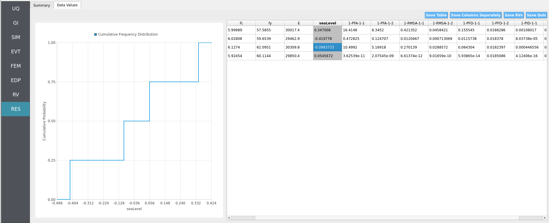
Task: Select cell with value 0.0458421
Action: tap(443, 30)
